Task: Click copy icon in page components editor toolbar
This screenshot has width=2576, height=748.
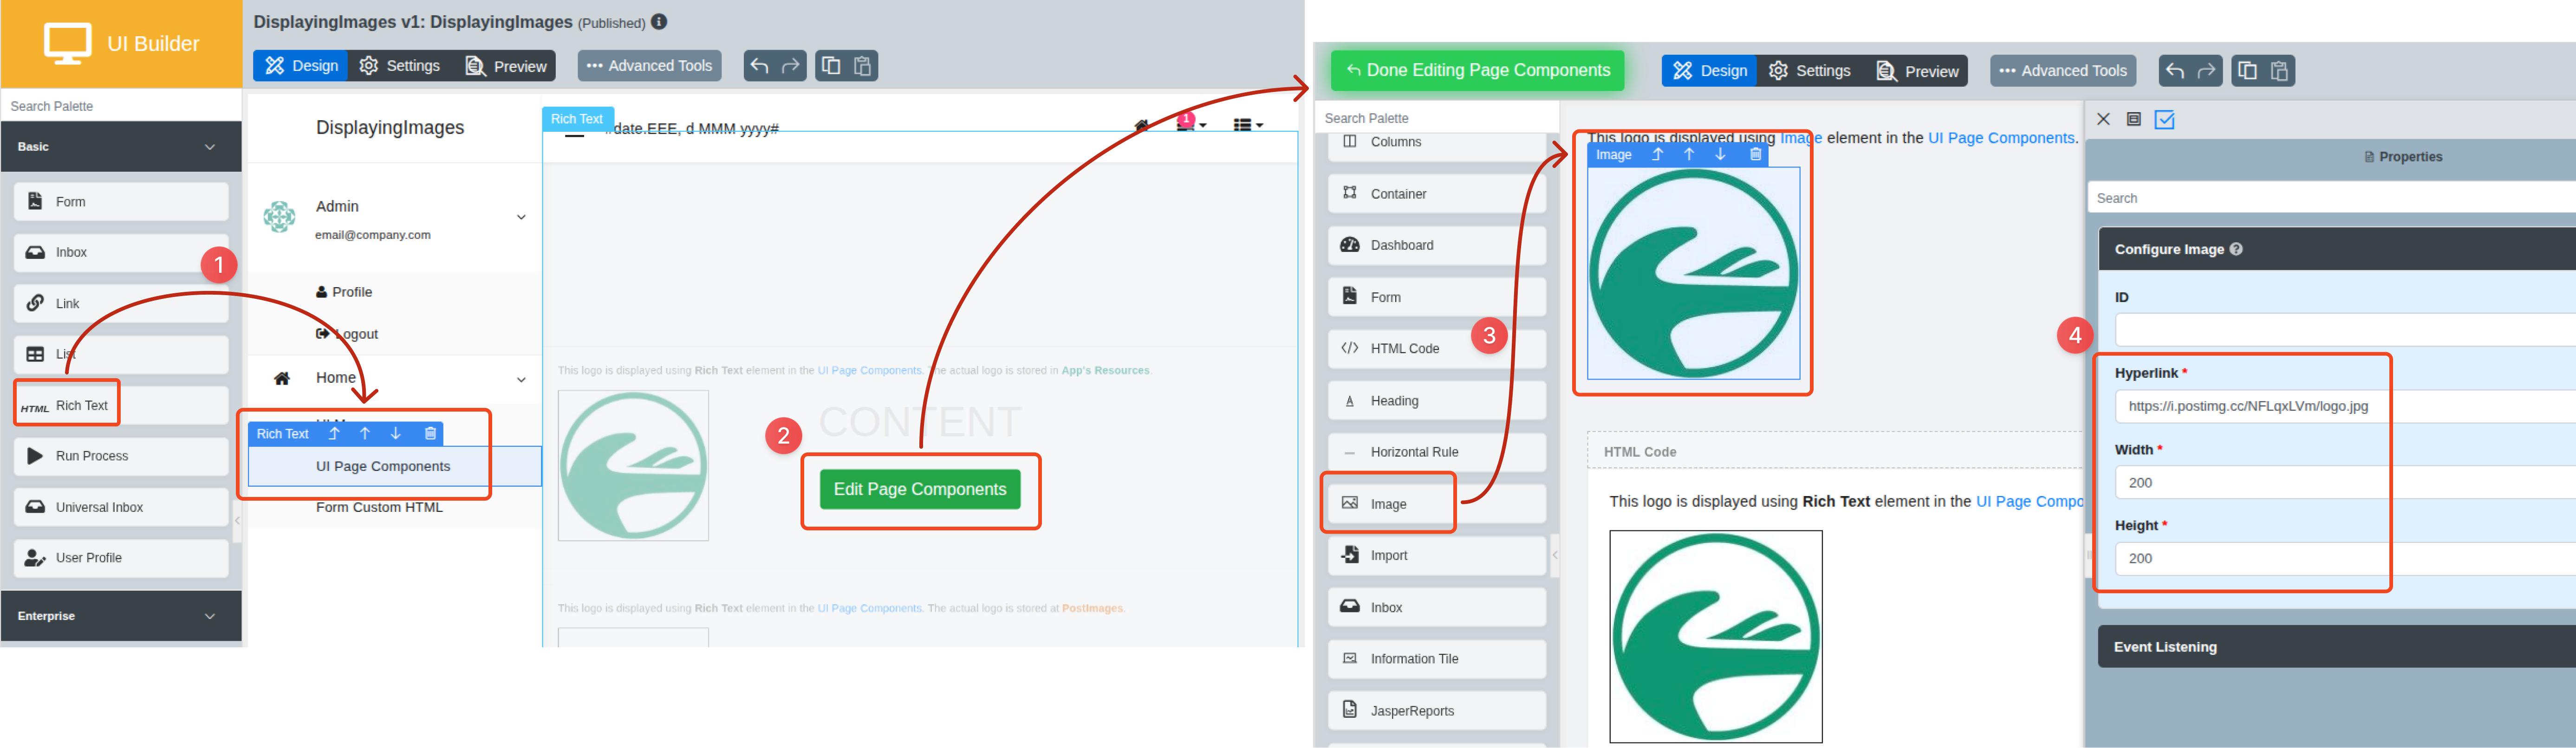Action: point(2248,71)
